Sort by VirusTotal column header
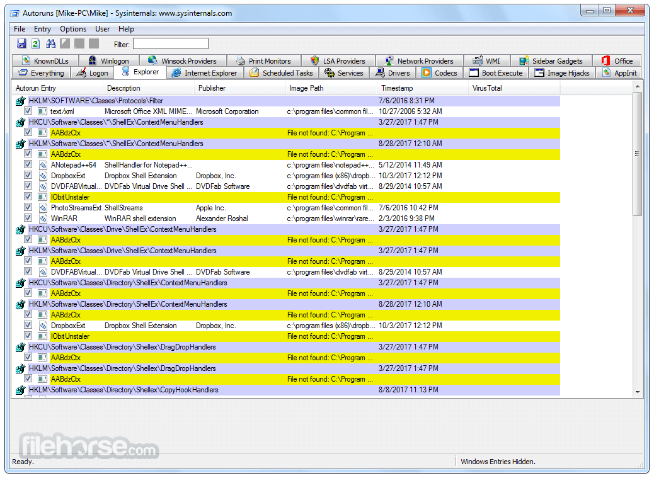This screenshot has width=654, height=478. pos(514,88)
